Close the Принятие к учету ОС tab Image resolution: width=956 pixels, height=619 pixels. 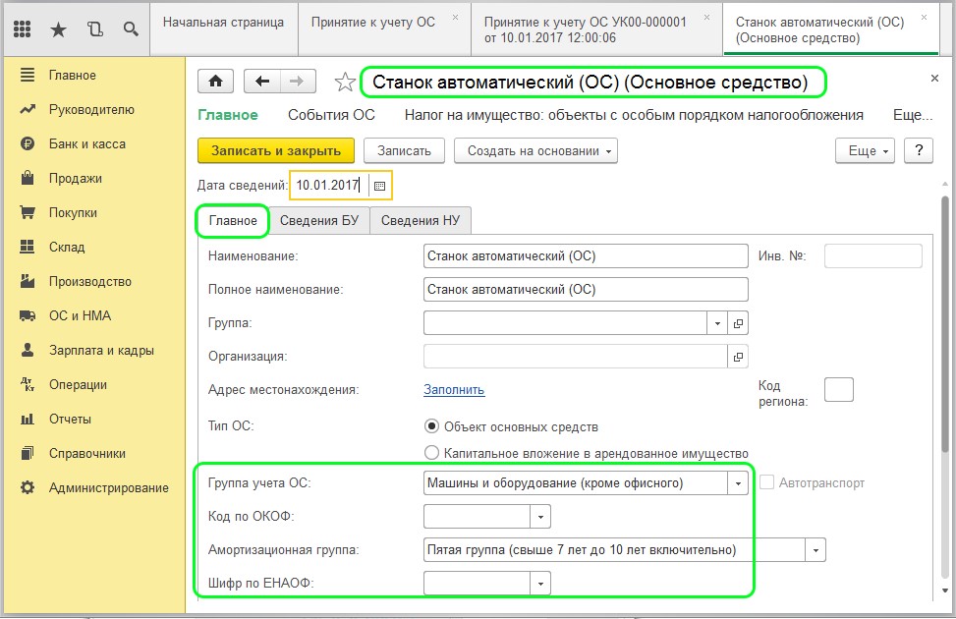(456, 18)
